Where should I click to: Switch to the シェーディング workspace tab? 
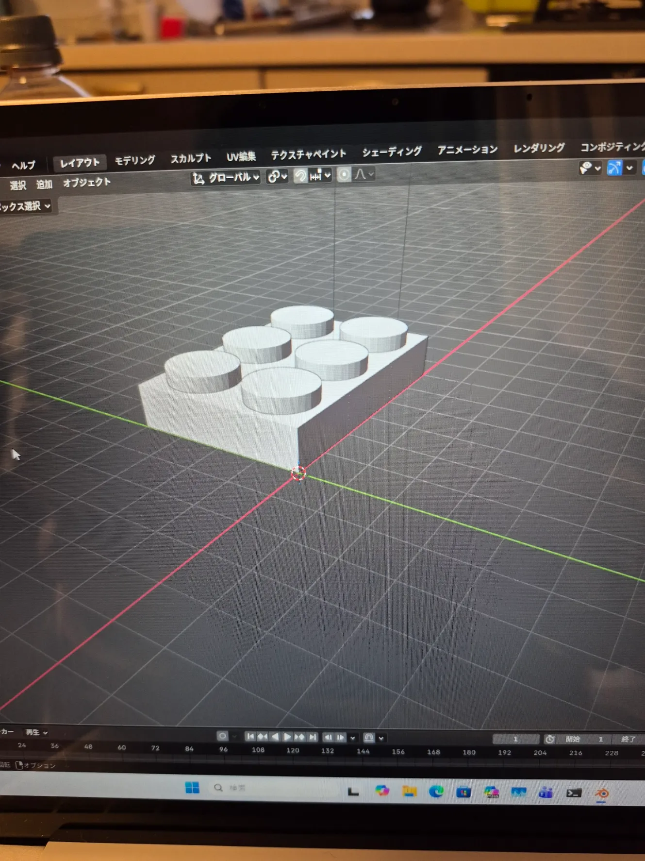(x=392, y=152)
